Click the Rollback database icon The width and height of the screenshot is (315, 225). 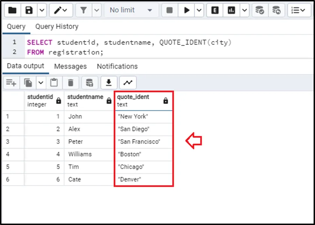tap(276, 10)
